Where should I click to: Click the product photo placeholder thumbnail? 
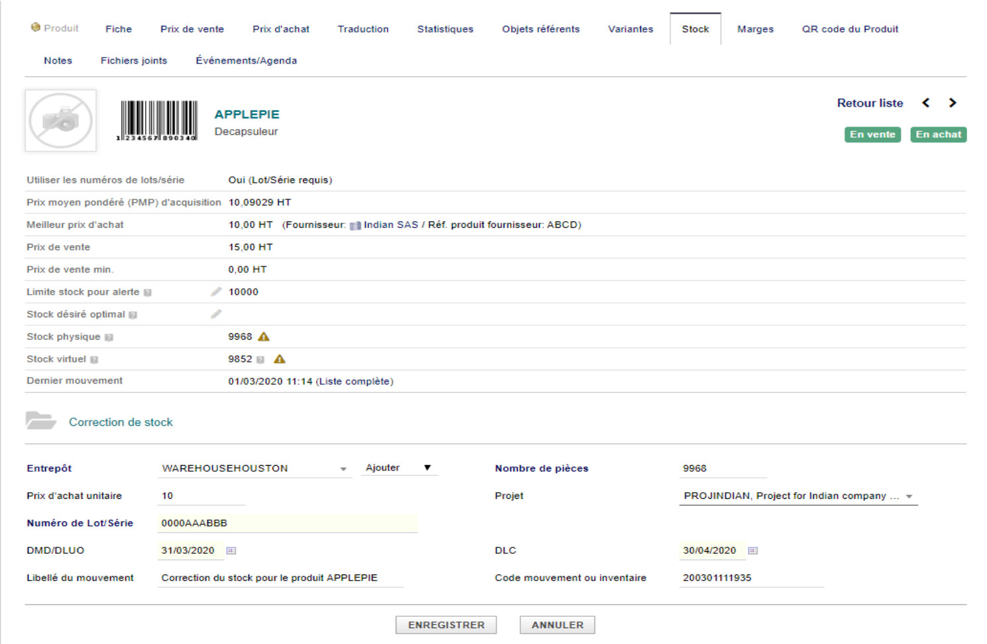point(61,121)
